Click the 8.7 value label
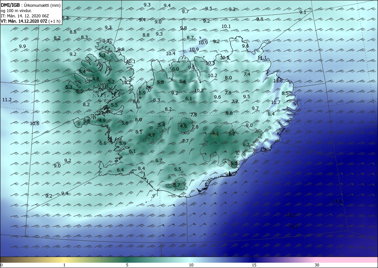This screenshot has height=268, width=378. [x=190, y=37]
